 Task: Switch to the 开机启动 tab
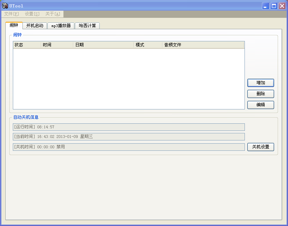(35, 26)
